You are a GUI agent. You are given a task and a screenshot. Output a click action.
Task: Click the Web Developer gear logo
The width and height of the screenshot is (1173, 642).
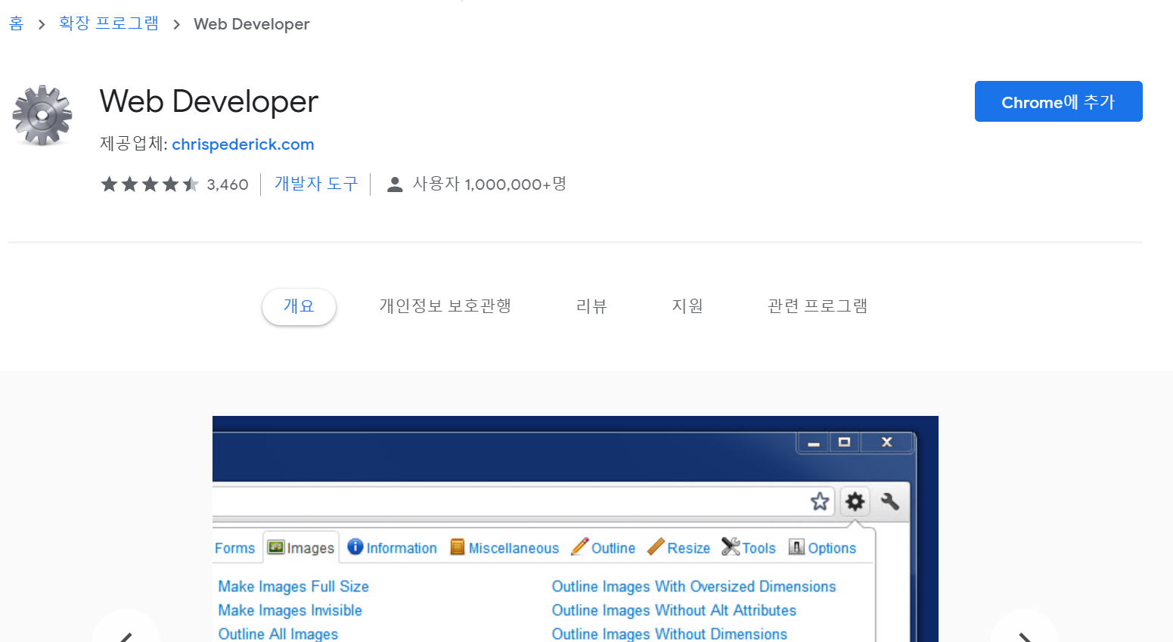42,115
